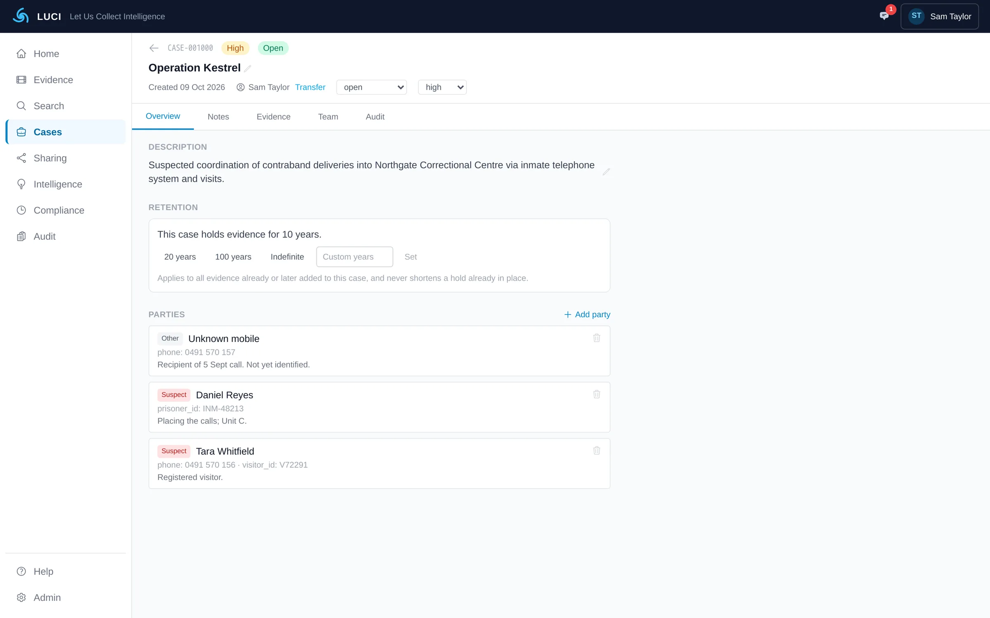
Task: Open the Sam Taylor user menu
Action: (x=939, y=16)
